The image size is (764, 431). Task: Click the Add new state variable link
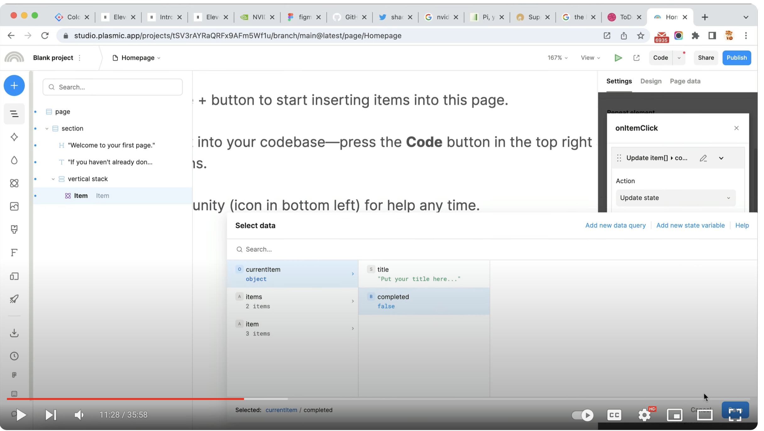pos(691,226)
